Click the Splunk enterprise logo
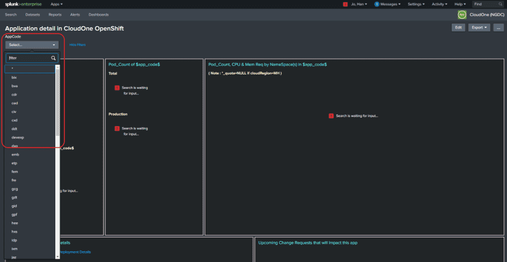This screenshot has height=262, width=507. tap(23, 4)
